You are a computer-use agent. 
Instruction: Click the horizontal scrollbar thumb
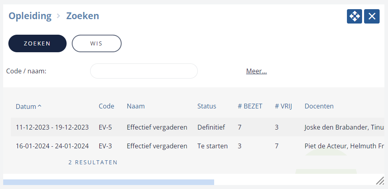[x=108, y=182]
